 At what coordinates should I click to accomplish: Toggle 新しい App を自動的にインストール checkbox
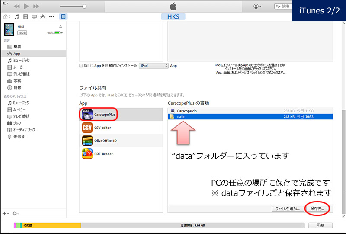click(81, 66)
